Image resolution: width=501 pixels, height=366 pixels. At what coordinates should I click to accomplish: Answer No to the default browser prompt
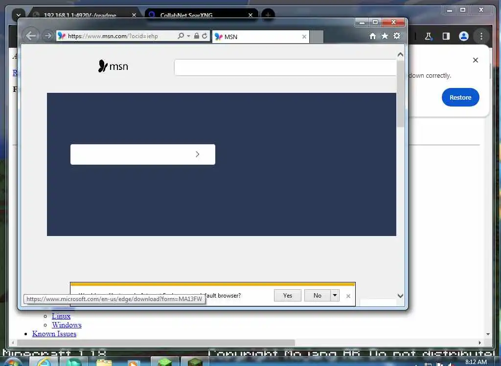click(x=317, y=296)
